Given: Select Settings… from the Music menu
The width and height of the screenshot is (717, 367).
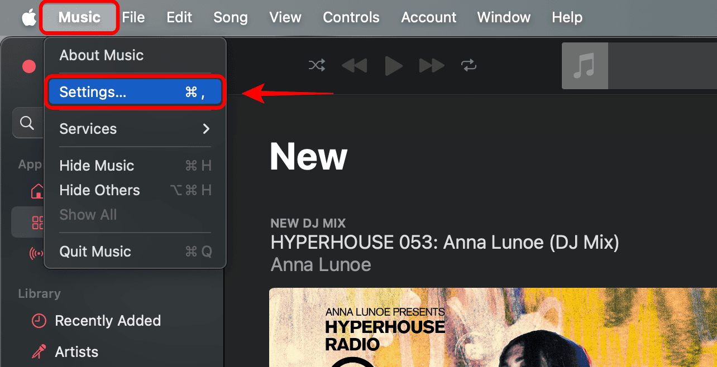Looking at the screenshot, I should coord(135,92).
